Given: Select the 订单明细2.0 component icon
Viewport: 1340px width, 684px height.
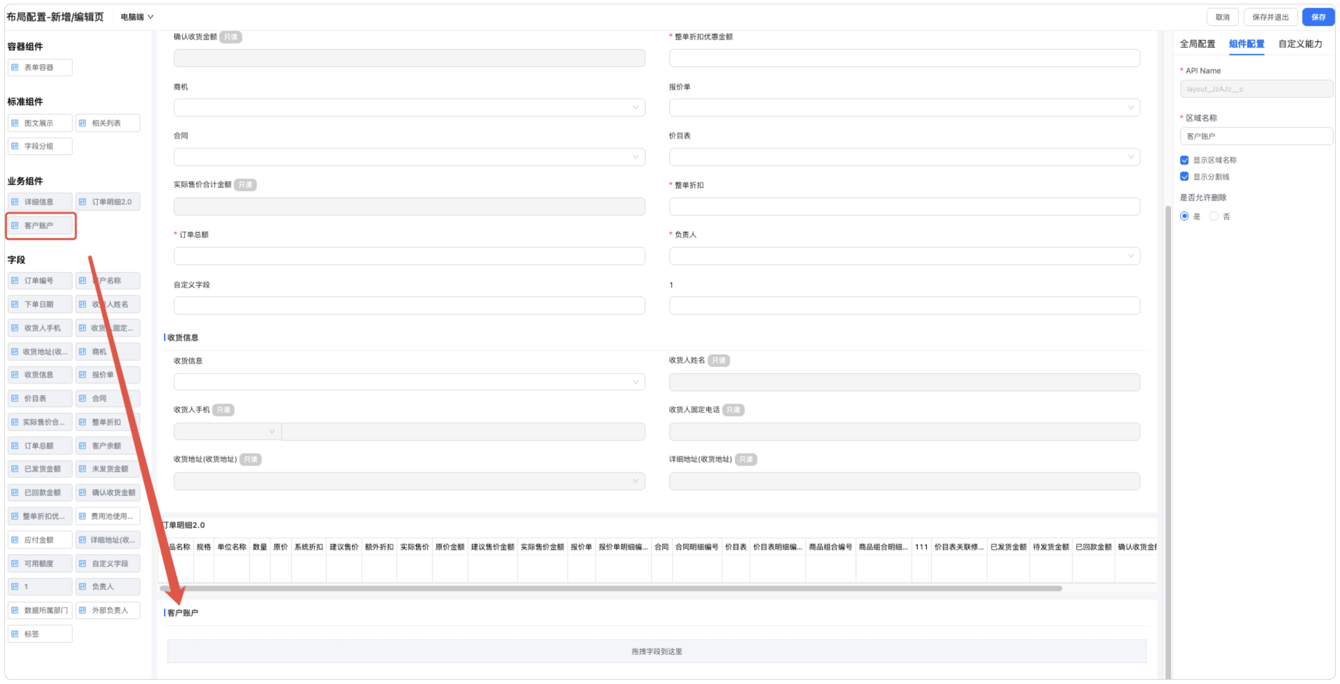Looking at the screenshot, I should pos(83,202).
